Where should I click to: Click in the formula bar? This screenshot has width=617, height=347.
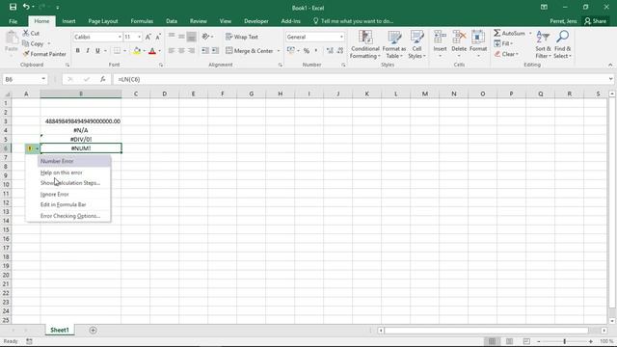[x=360, y=79]
